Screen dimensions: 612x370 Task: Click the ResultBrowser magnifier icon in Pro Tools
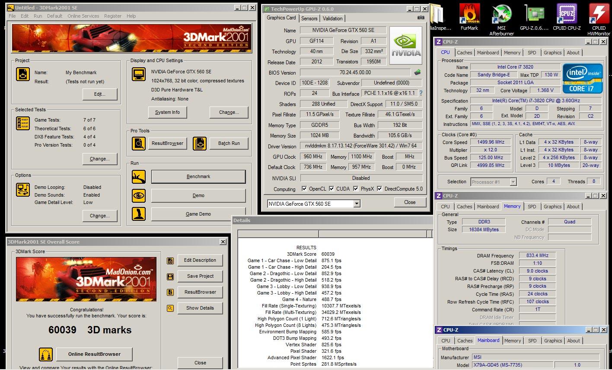(139, 143)
